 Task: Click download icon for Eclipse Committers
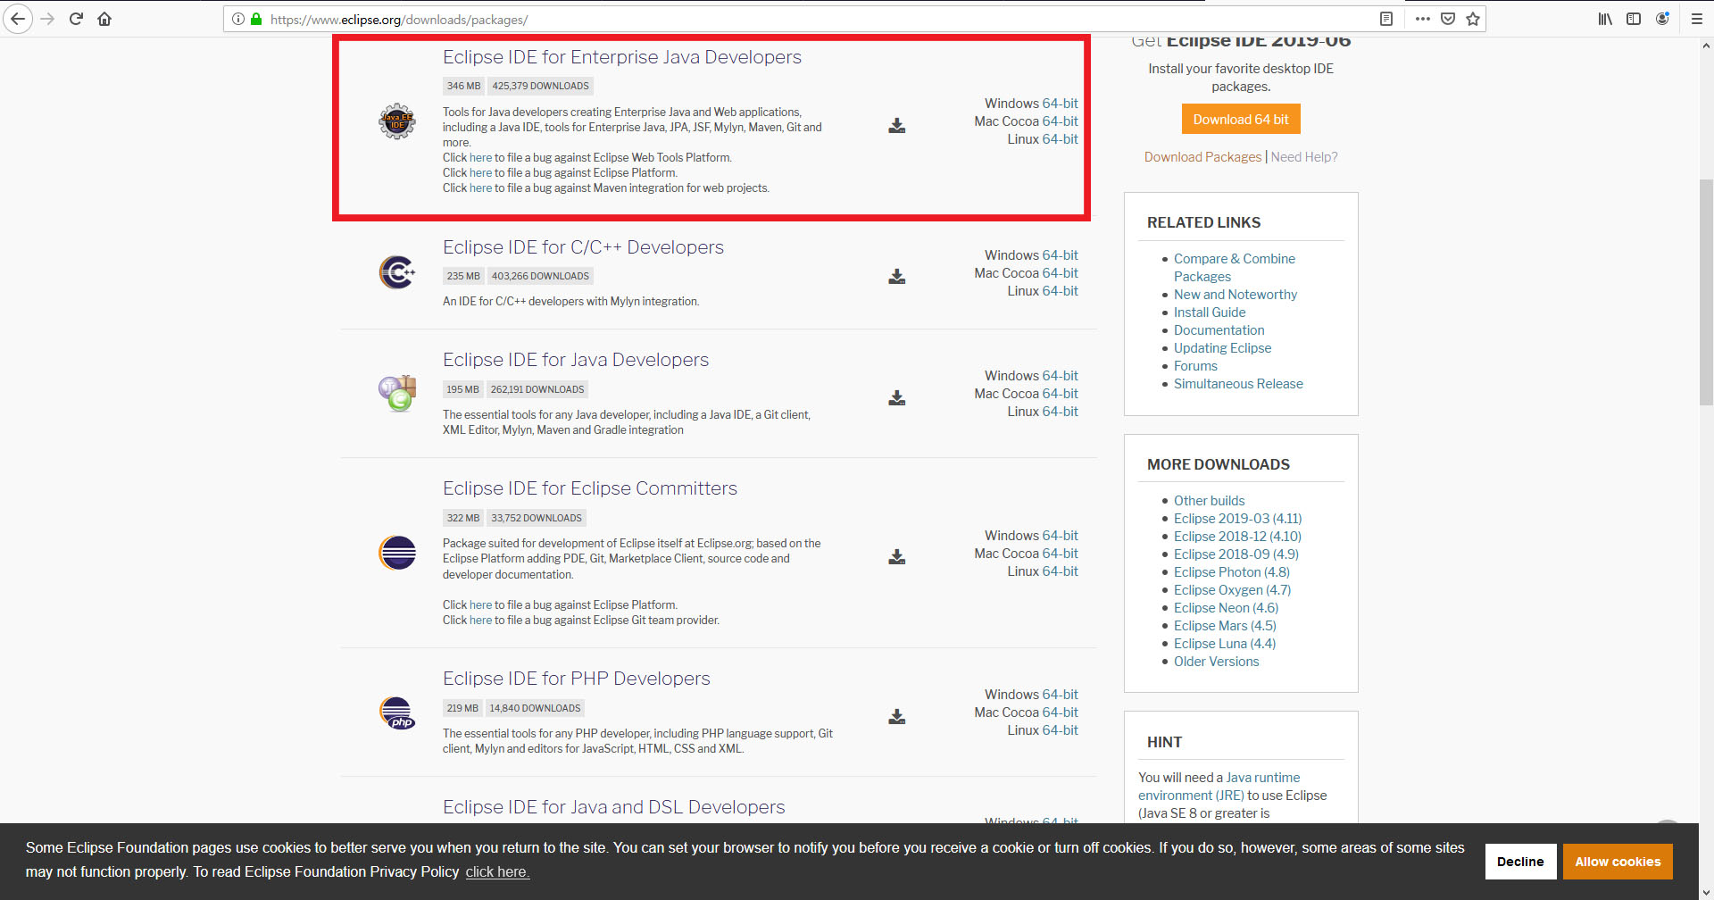pyautogui.click(x=897, y=557)
